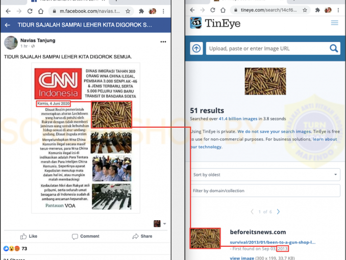
Task: Go back in the TinEye browser window
Action: pos(192,10)
